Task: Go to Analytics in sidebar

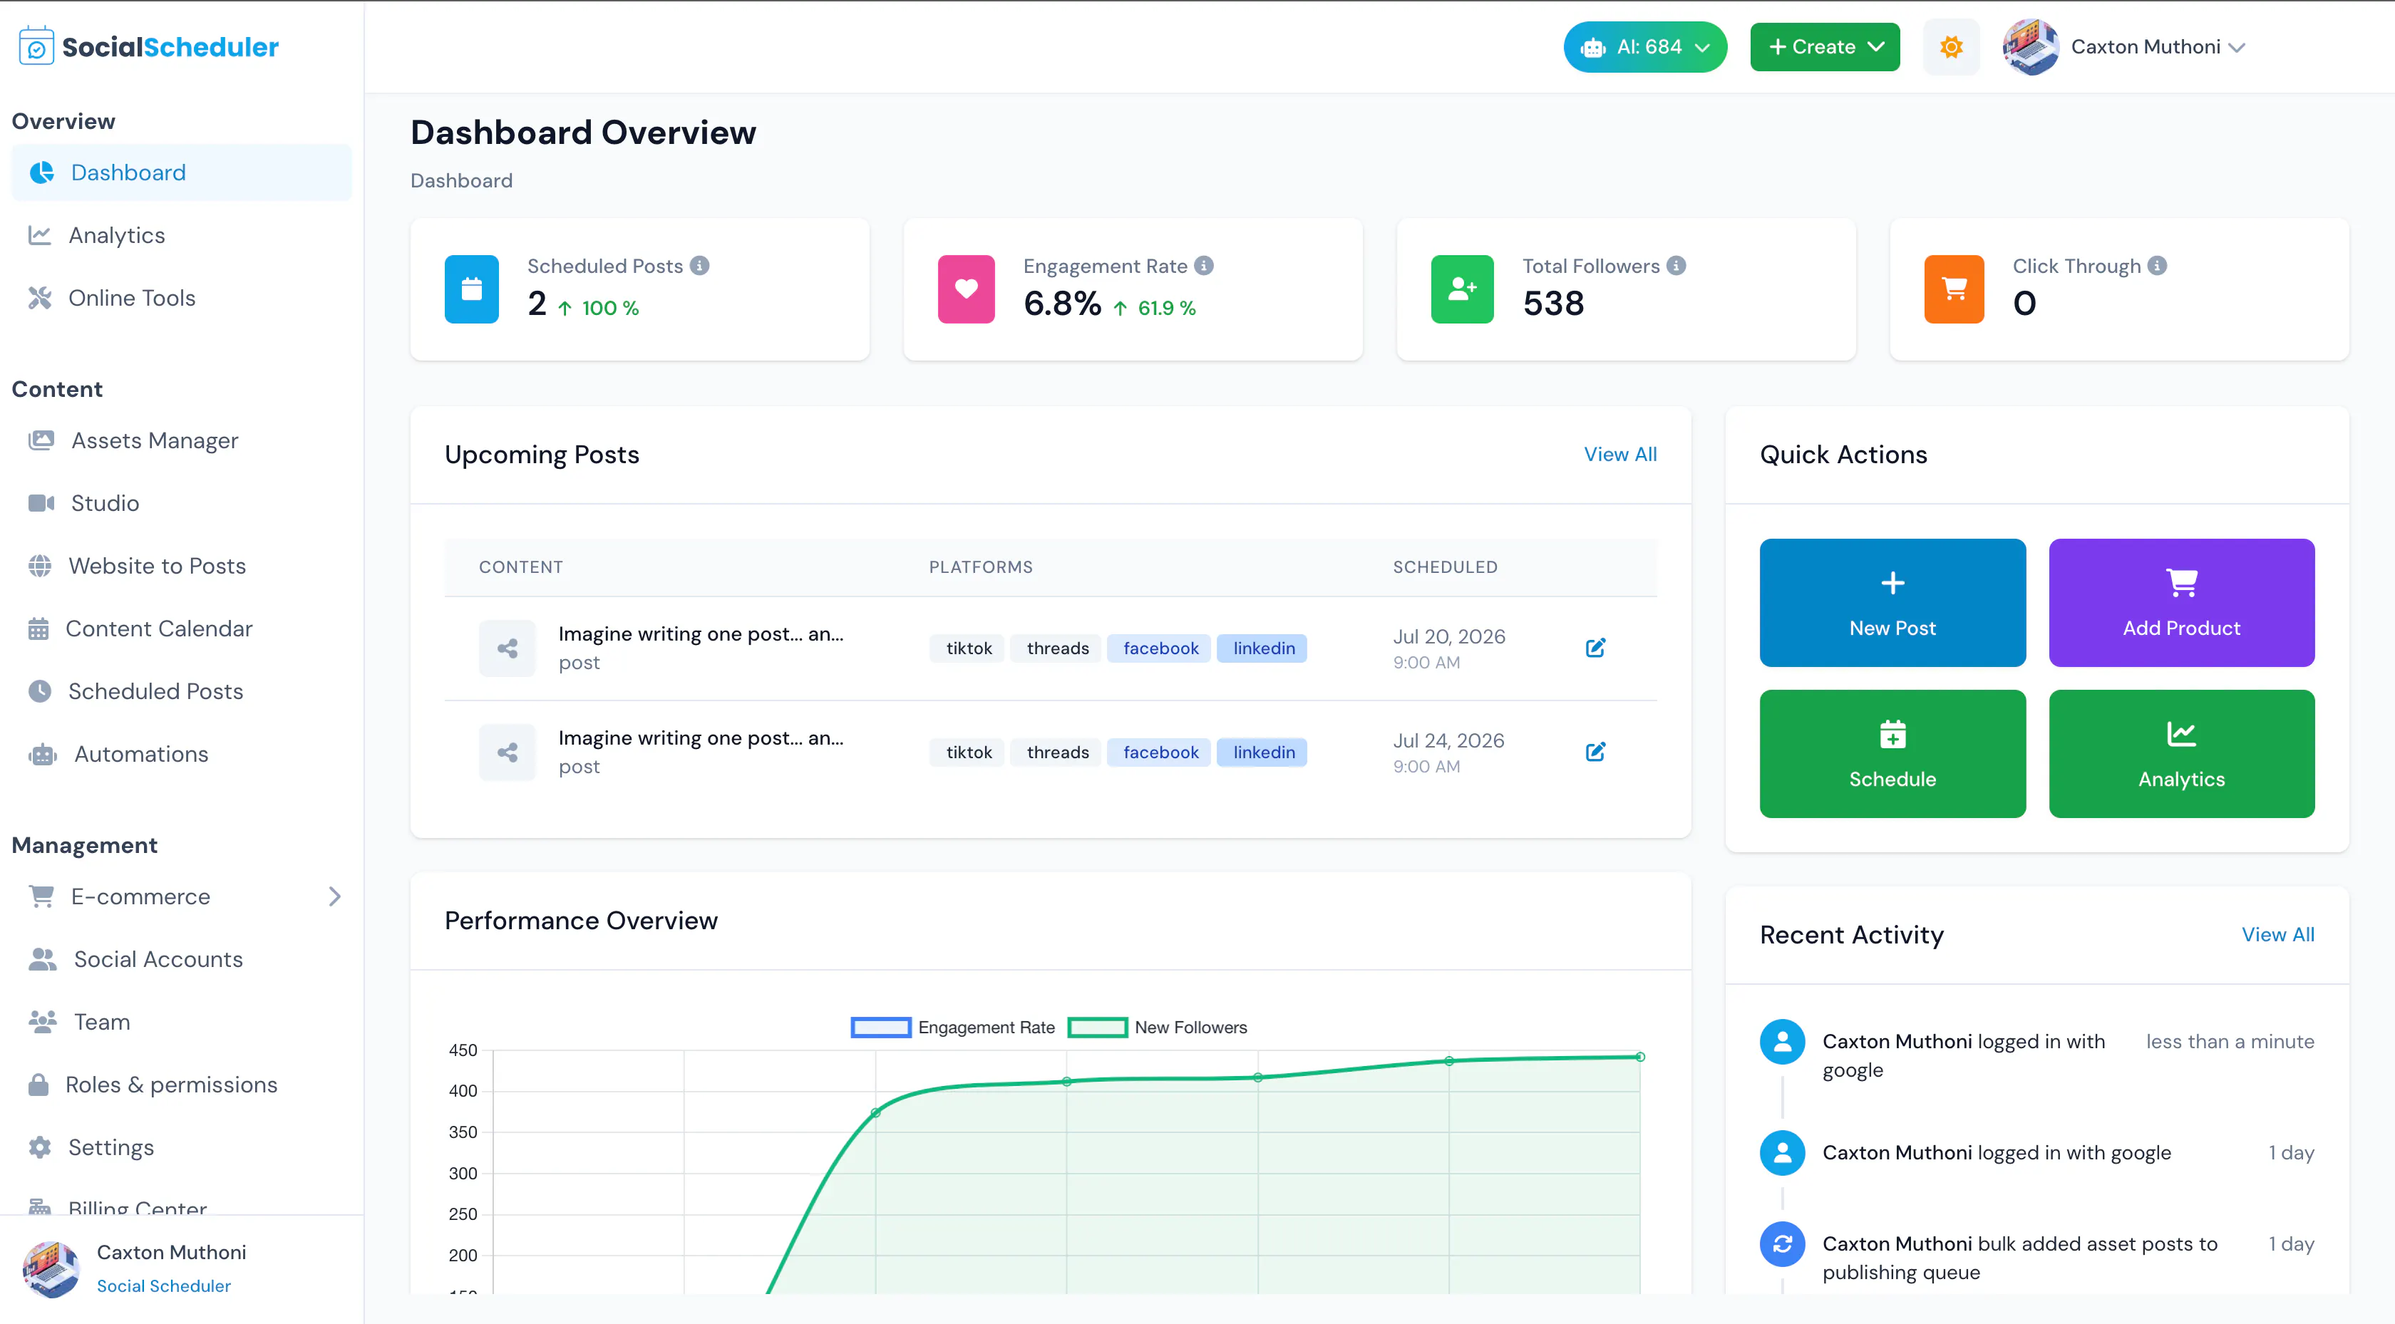Action: pyautogui.click(x=181, y=235)
